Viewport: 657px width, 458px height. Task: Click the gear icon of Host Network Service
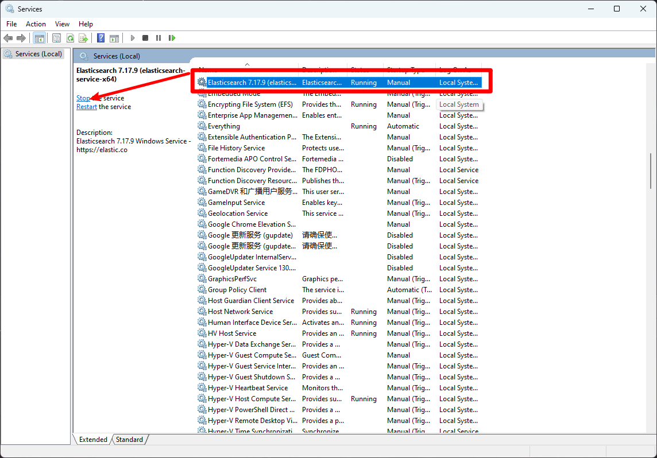click(202, 312)
